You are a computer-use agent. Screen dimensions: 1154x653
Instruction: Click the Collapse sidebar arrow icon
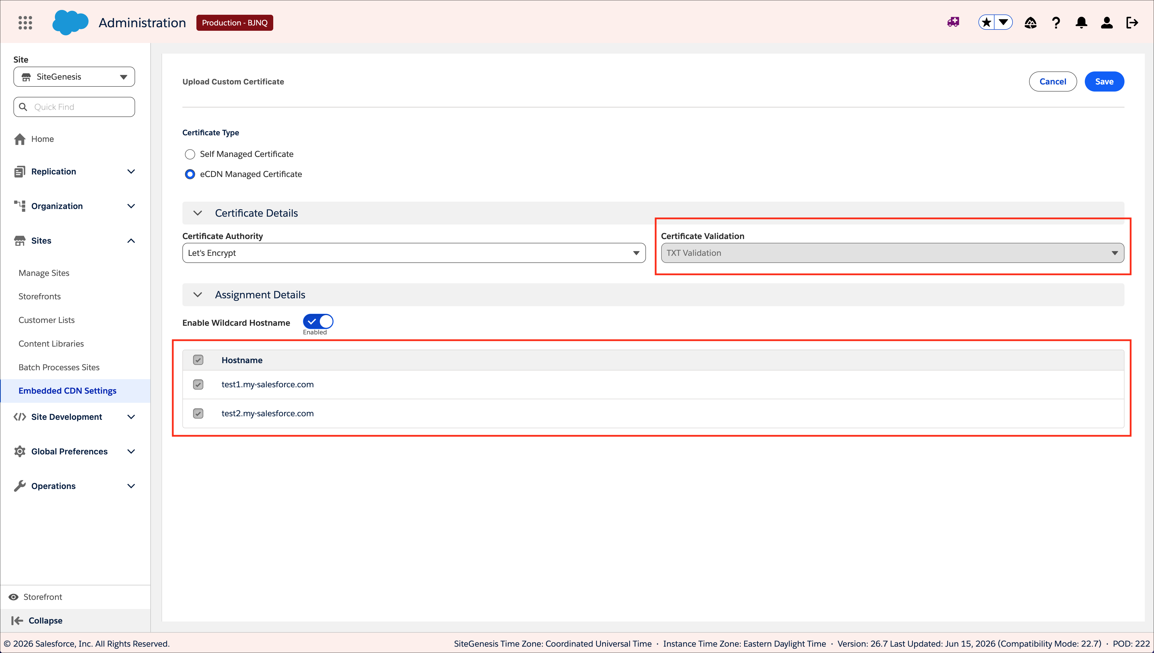[x=17, y=621]
